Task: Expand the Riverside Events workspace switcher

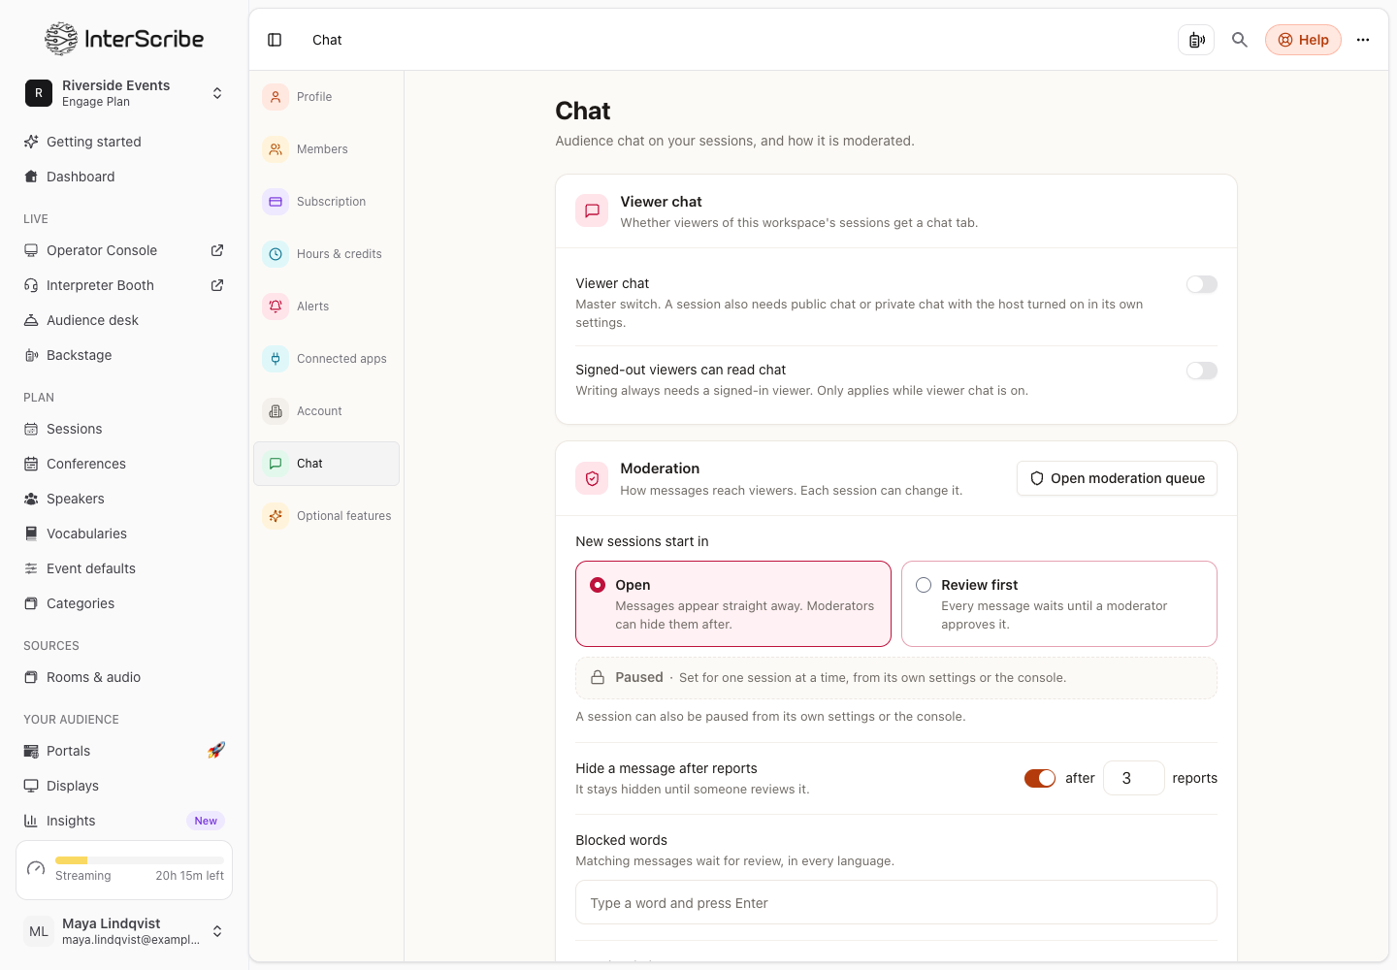Action: [124, 93]
